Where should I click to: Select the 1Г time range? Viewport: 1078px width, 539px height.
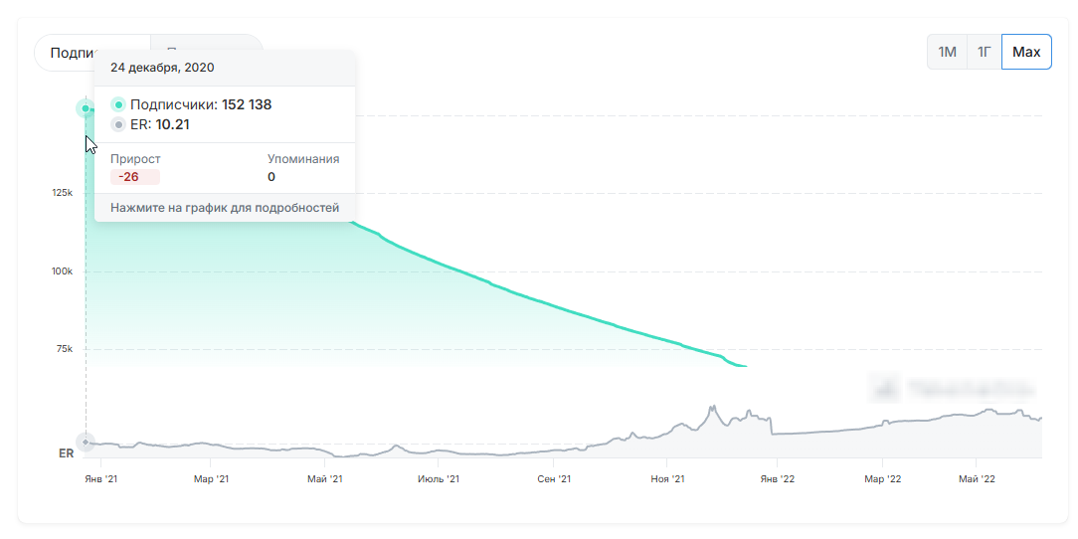click(x=984, y=52)
